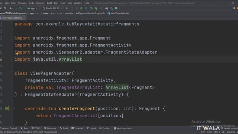Open the Run tool window
This screenshot has height=134, width=238.
point(25,128)
